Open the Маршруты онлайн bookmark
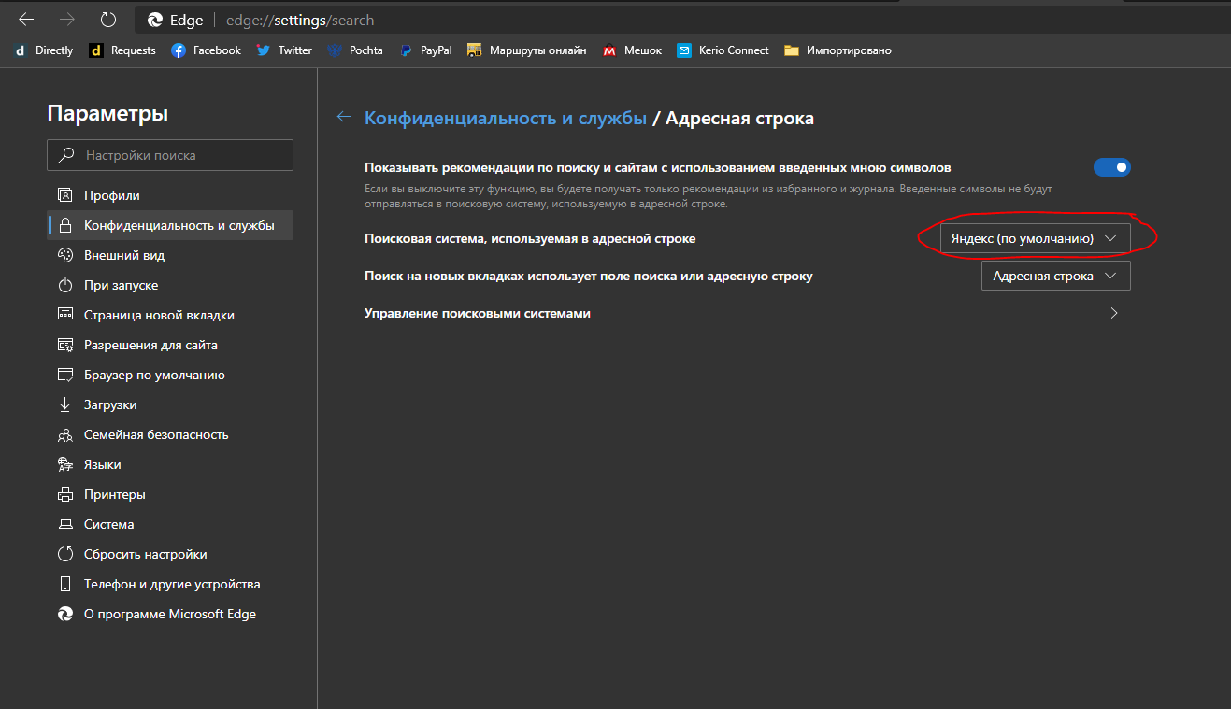This screenshot has height=709, width=1231. click(526, 50)
